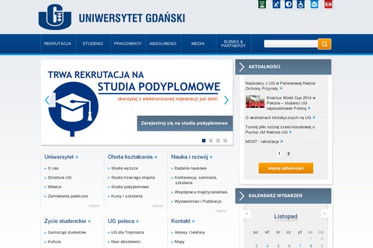Open the Struktura UG link
373x248 pixels.
tap(60, 177)
